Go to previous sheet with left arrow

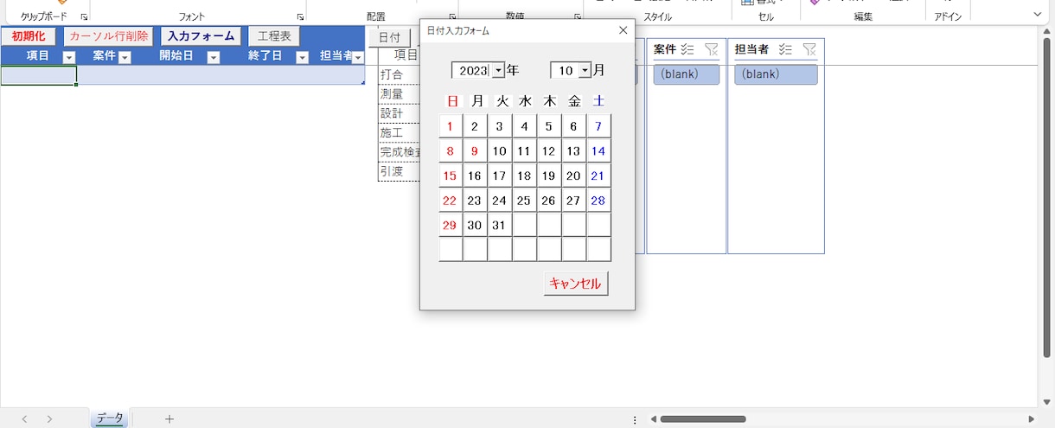click(x=24, y=418)
